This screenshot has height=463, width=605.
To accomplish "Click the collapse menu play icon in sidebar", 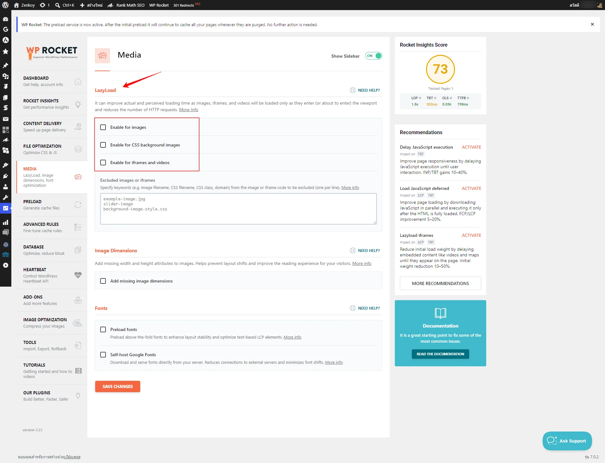I will [5, 265].
